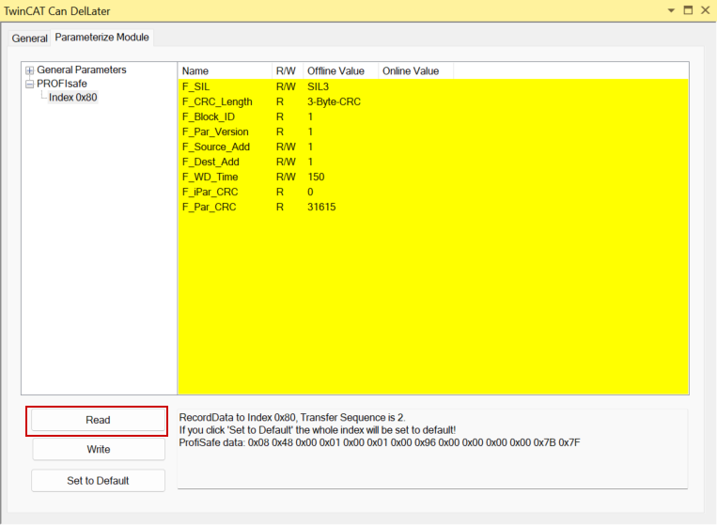Close the TwinCAT Can DelLater window

[705, 10]
